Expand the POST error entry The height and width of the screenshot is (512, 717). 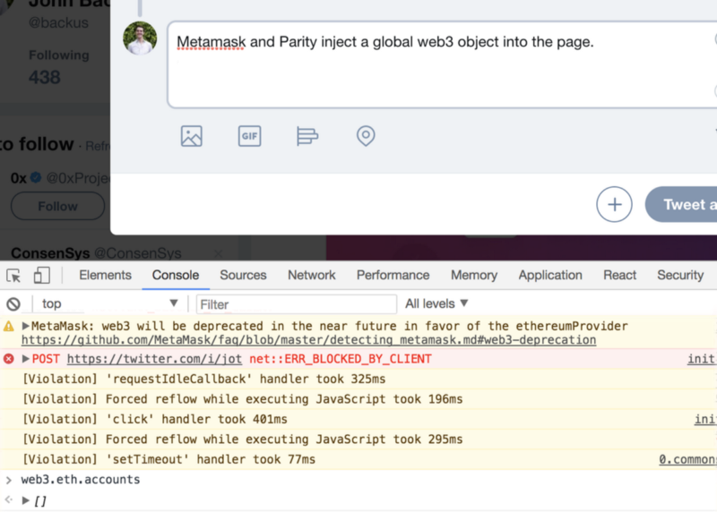[x=26, y=359]
